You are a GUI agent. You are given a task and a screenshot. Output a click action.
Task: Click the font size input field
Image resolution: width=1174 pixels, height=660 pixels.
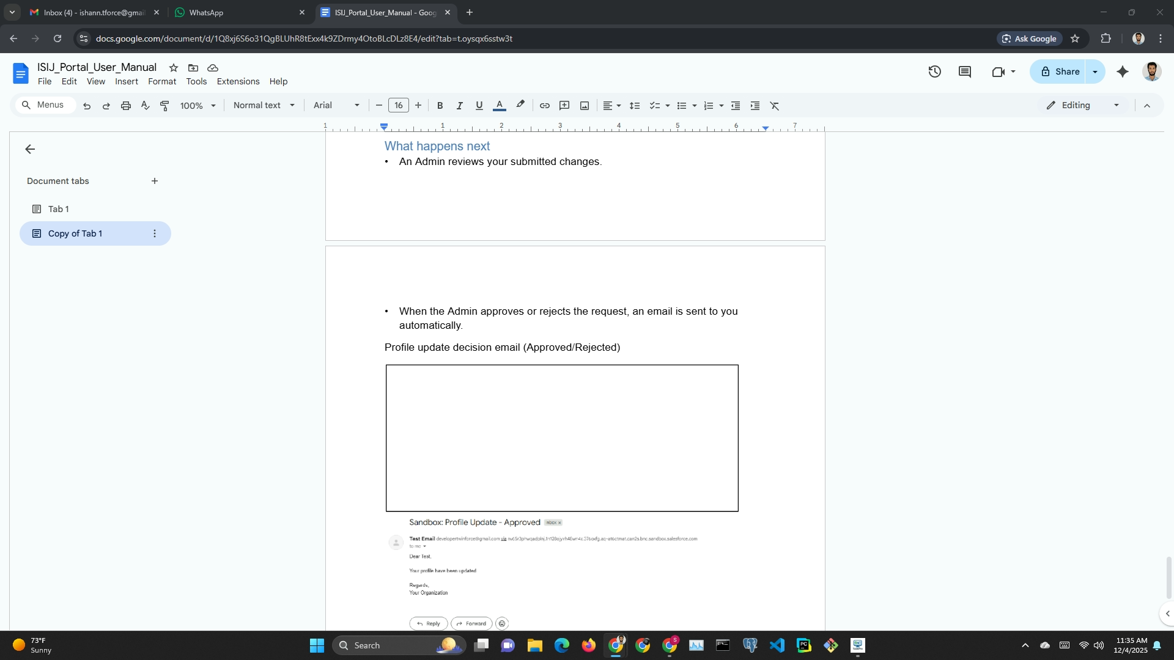(398, 105)
